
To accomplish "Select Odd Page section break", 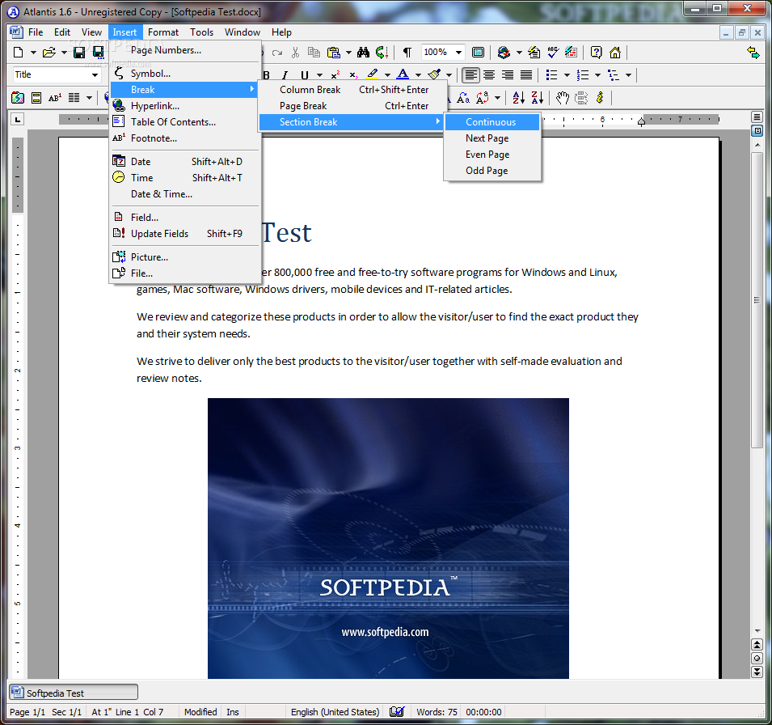I will point(492,171).
